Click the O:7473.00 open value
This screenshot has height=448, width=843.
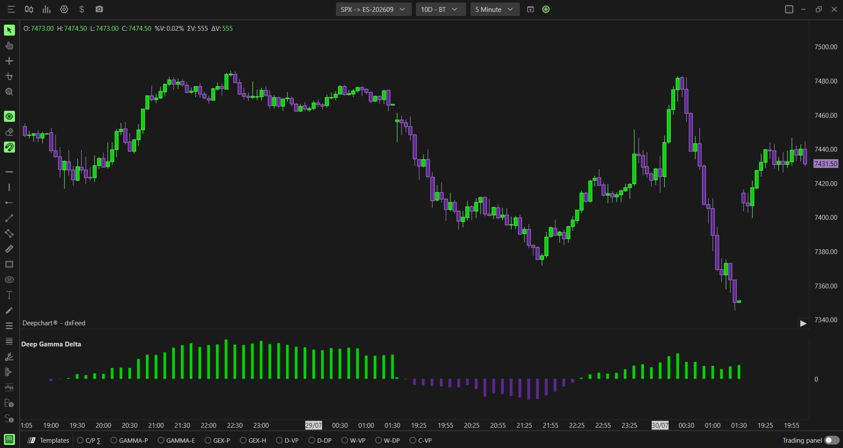click(x=39, y=28)
